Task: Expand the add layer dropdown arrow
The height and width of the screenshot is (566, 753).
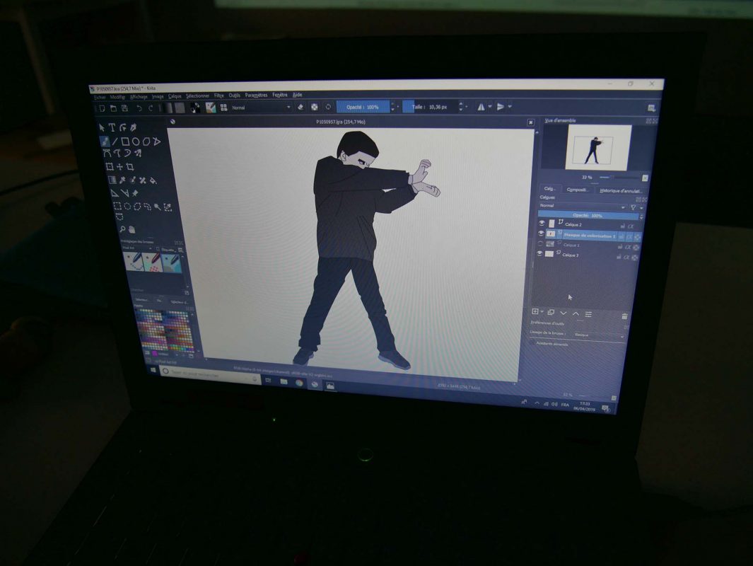Action: [542, 312]
